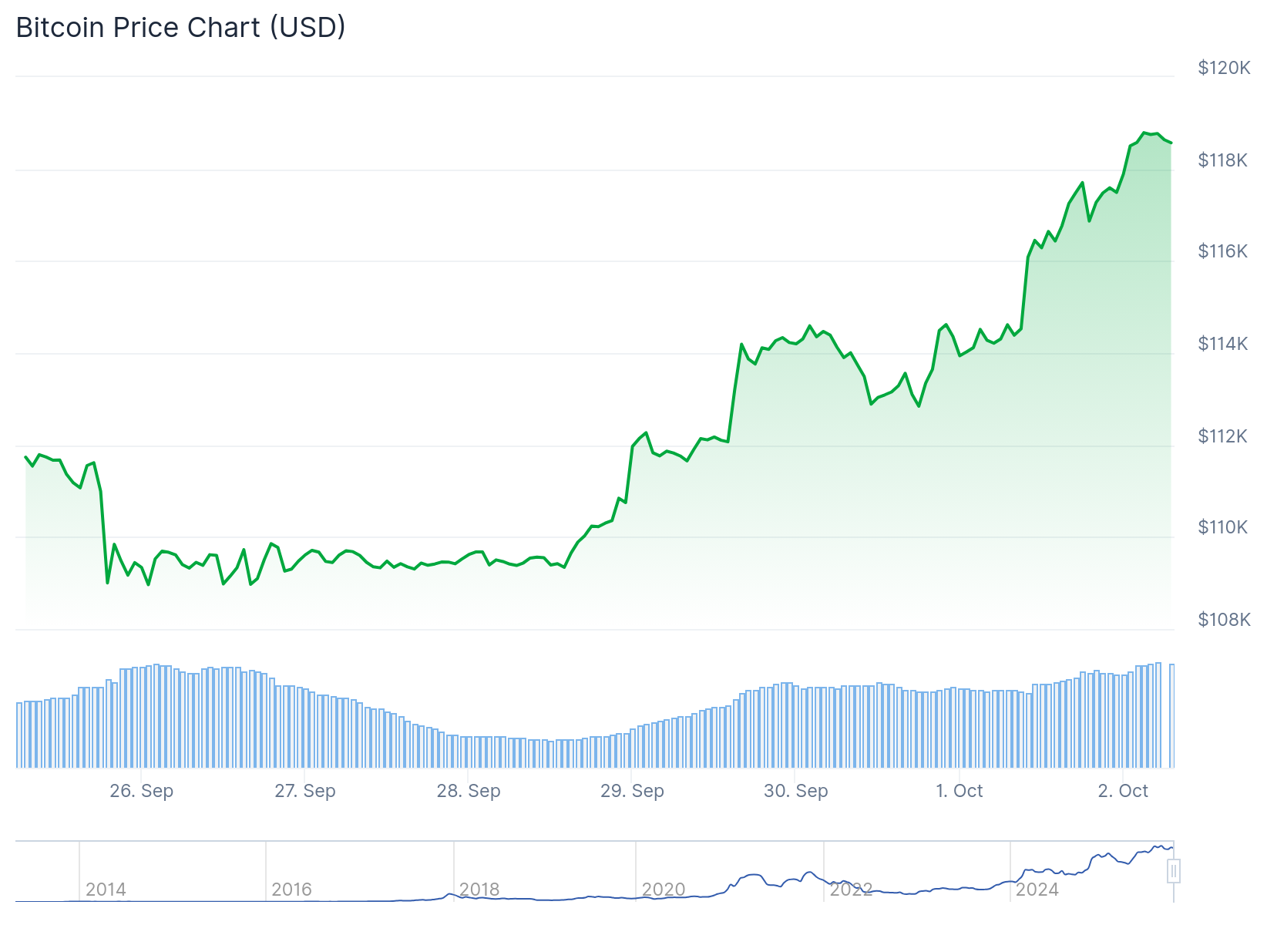
Task: Select the 26. Sep date label
Action: 142,791
